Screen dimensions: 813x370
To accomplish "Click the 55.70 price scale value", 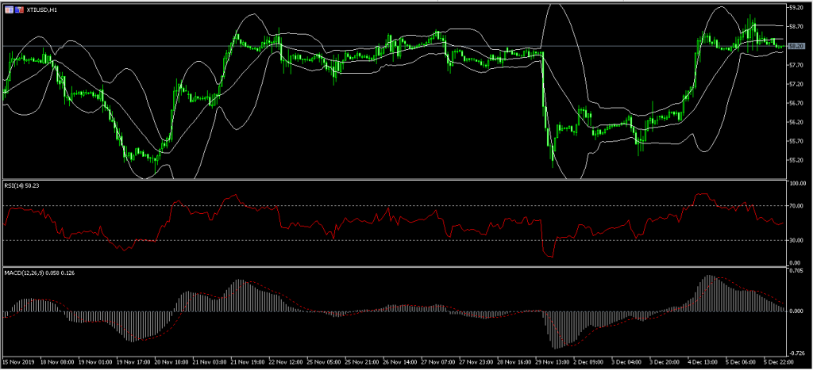I will click(796, 141).
